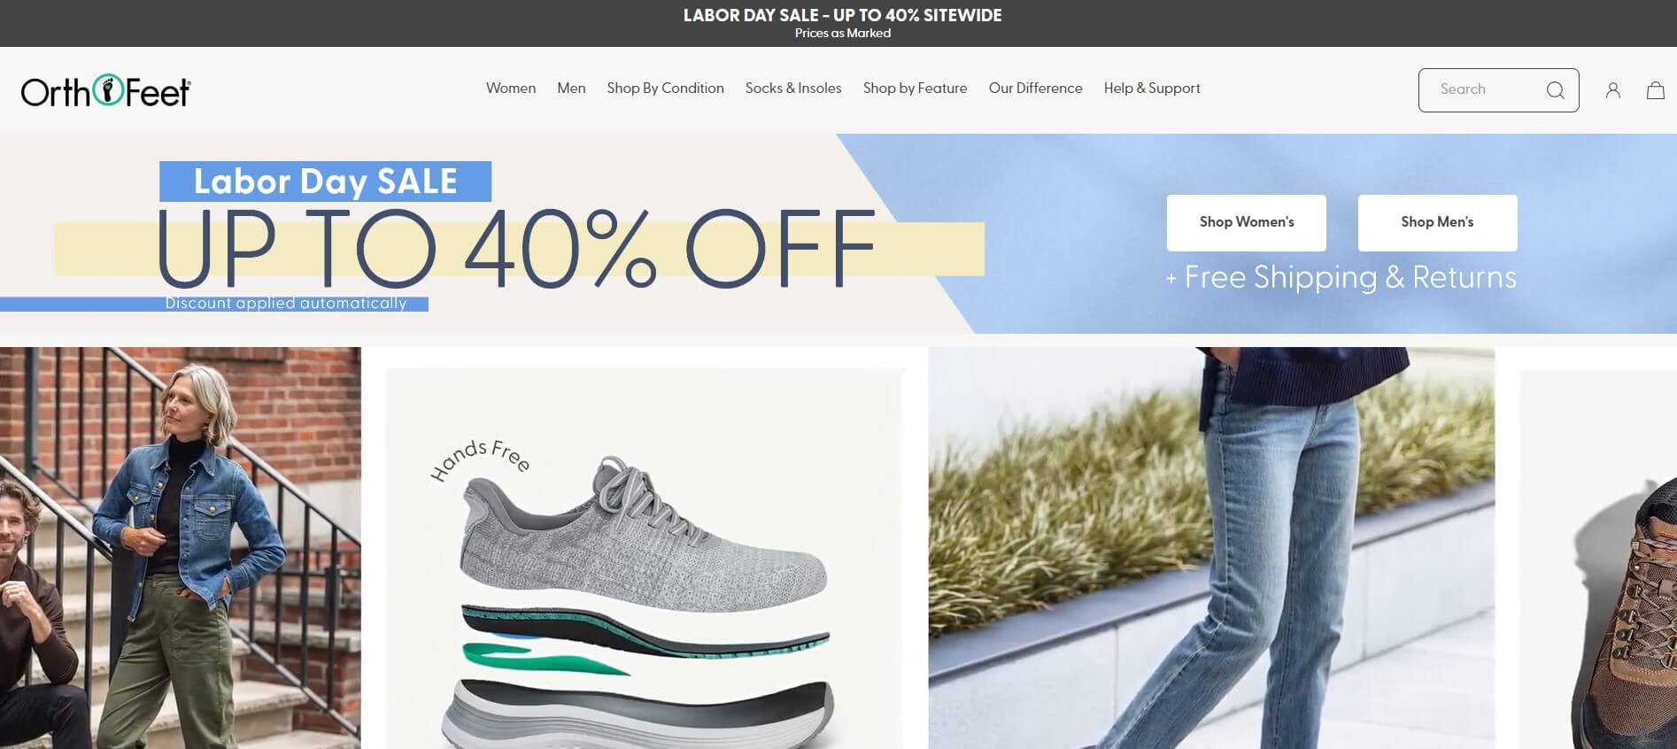Open the Women menu

coord(511,89)
